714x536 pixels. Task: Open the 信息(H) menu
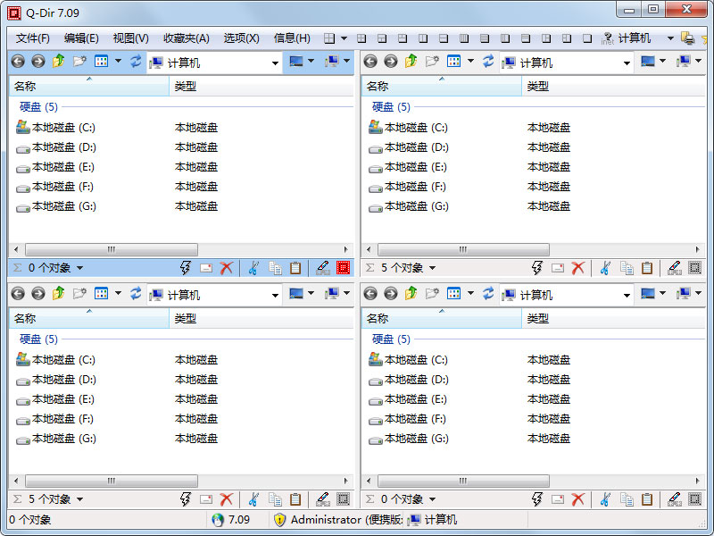[292, 38]
